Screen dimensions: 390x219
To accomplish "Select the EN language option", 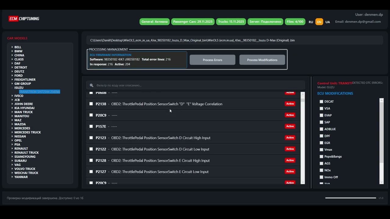I will point(319,22).
